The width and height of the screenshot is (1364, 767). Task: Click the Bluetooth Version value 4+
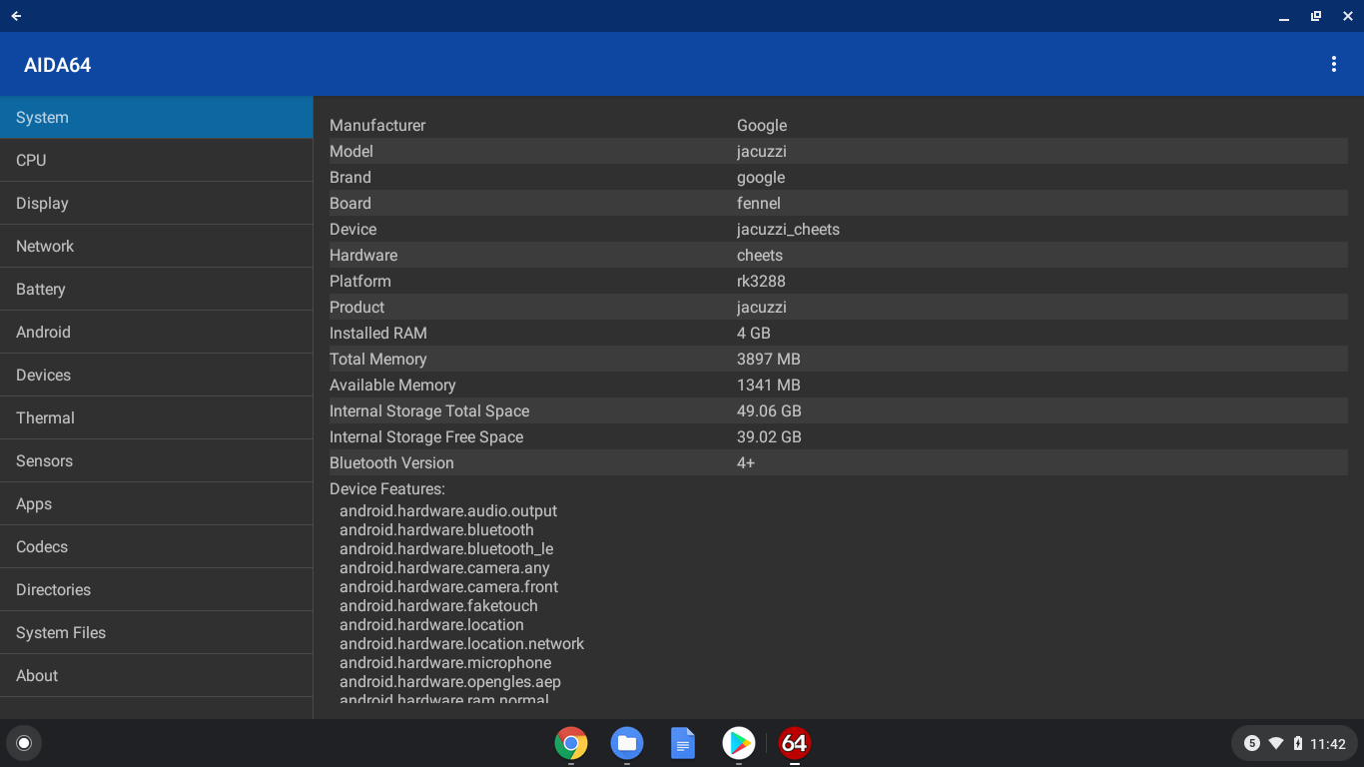(x=746, y=462)
